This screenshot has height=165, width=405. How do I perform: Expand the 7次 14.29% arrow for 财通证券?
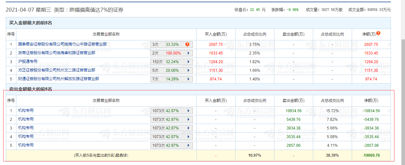coord(188,79)
